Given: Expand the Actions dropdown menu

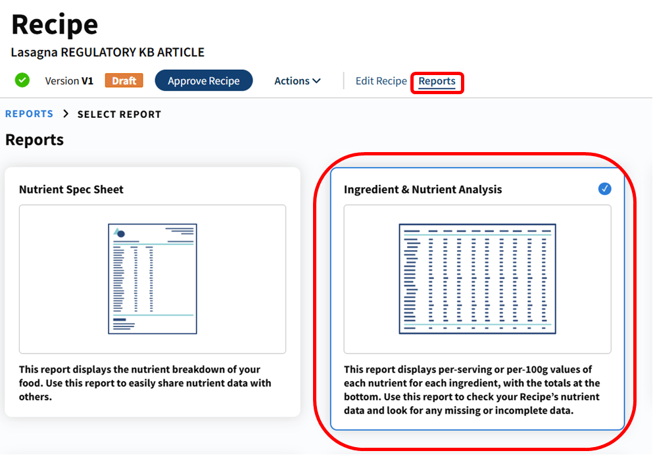Looking at the screenshot, I should click(x=297, y=80).
